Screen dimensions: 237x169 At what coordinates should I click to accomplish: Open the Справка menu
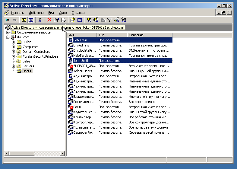pos(78,13)
